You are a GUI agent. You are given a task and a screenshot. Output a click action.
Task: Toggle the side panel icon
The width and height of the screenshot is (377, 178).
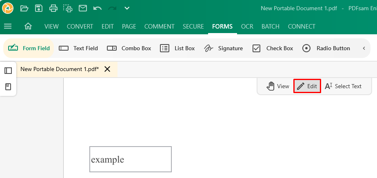tap(8, 71)
